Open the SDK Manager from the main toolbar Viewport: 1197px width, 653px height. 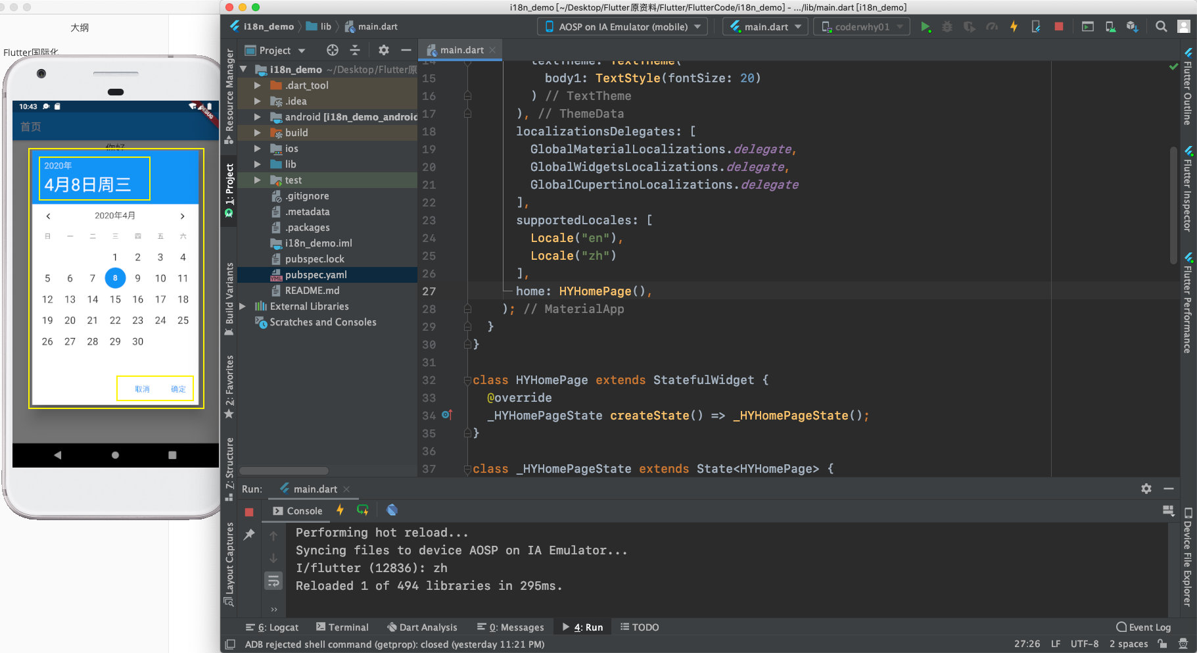pos(1132,27)
